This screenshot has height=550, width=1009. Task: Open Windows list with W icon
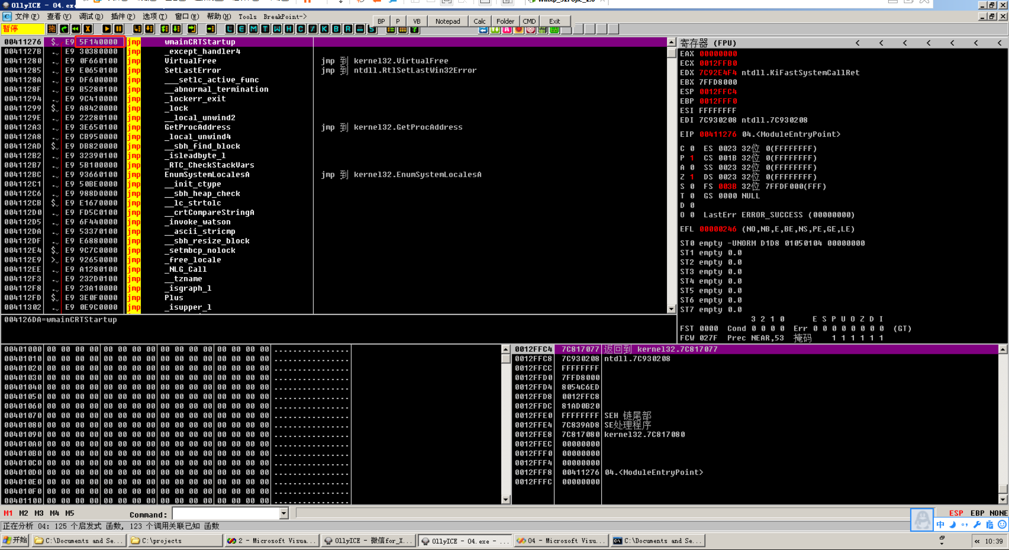[277, 29]
